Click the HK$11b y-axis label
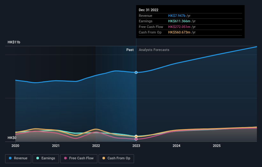Viewport: 262px width, 167px height. point(14,42)
